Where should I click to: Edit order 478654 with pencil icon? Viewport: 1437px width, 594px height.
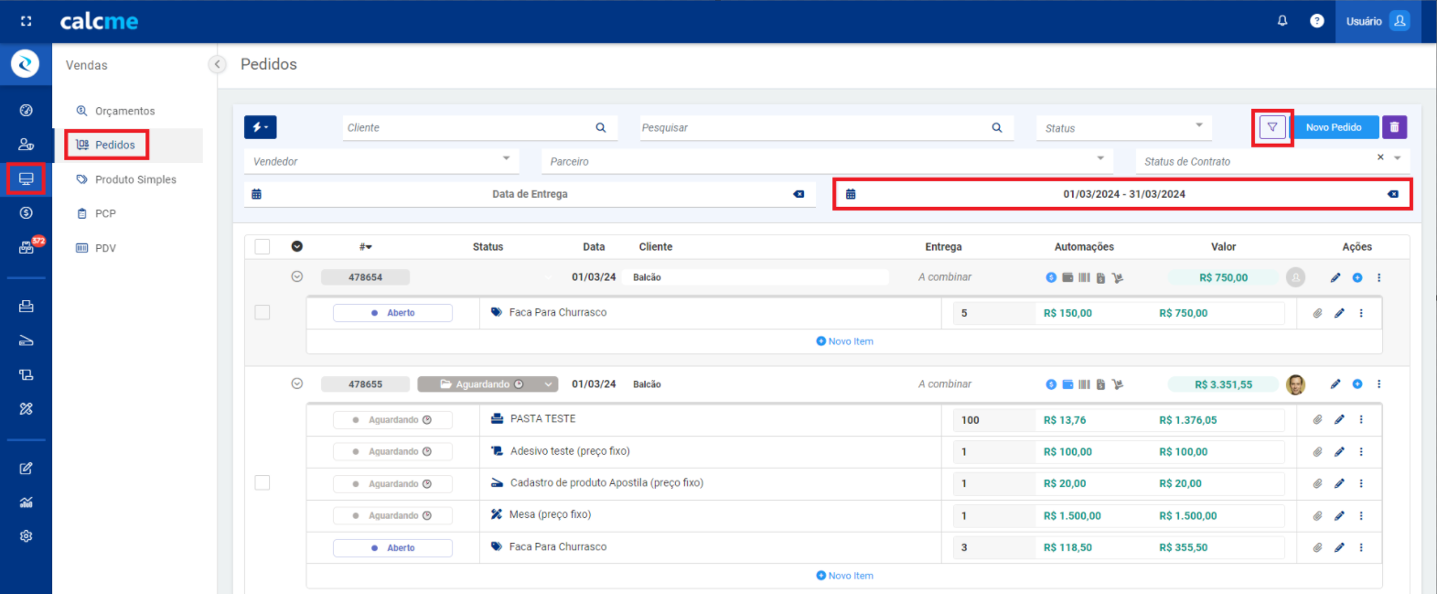click(x=1335, y=277)
